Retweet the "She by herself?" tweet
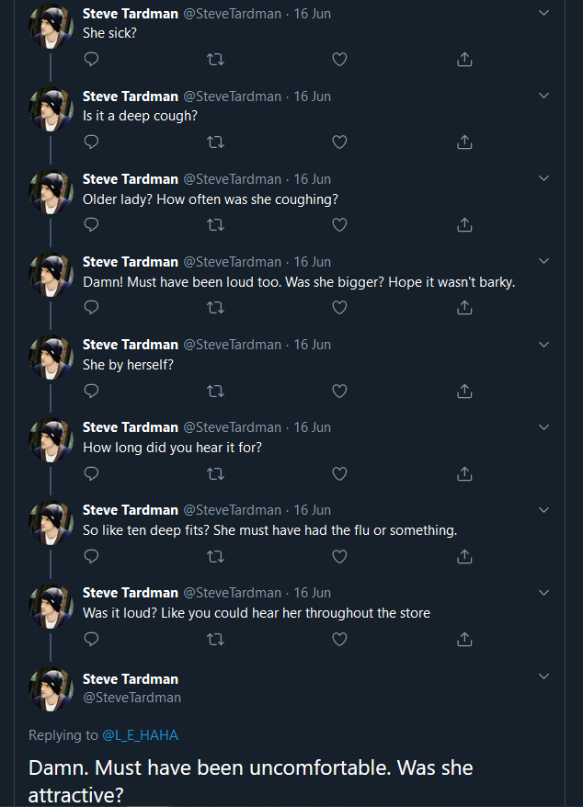Viewport: 583px width, 807px height. (216, 391)
